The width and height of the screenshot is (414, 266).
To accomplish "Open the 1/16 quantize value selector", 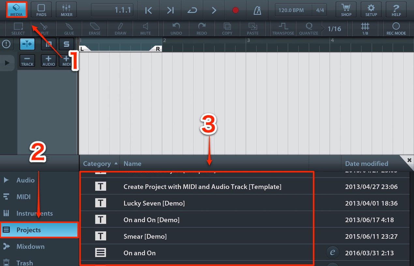I will pos(334,29).
